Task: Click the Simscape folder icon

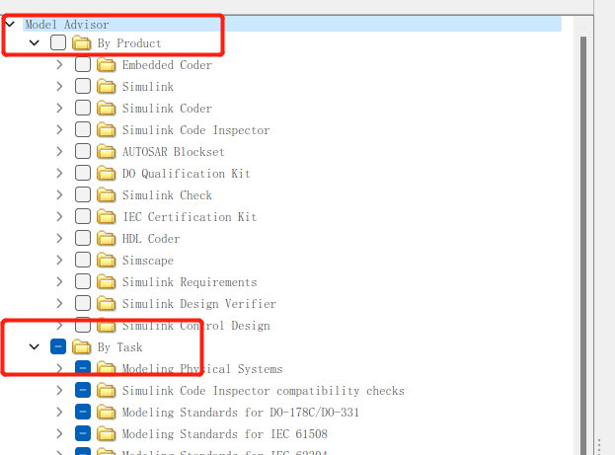Action: (106, 260)
